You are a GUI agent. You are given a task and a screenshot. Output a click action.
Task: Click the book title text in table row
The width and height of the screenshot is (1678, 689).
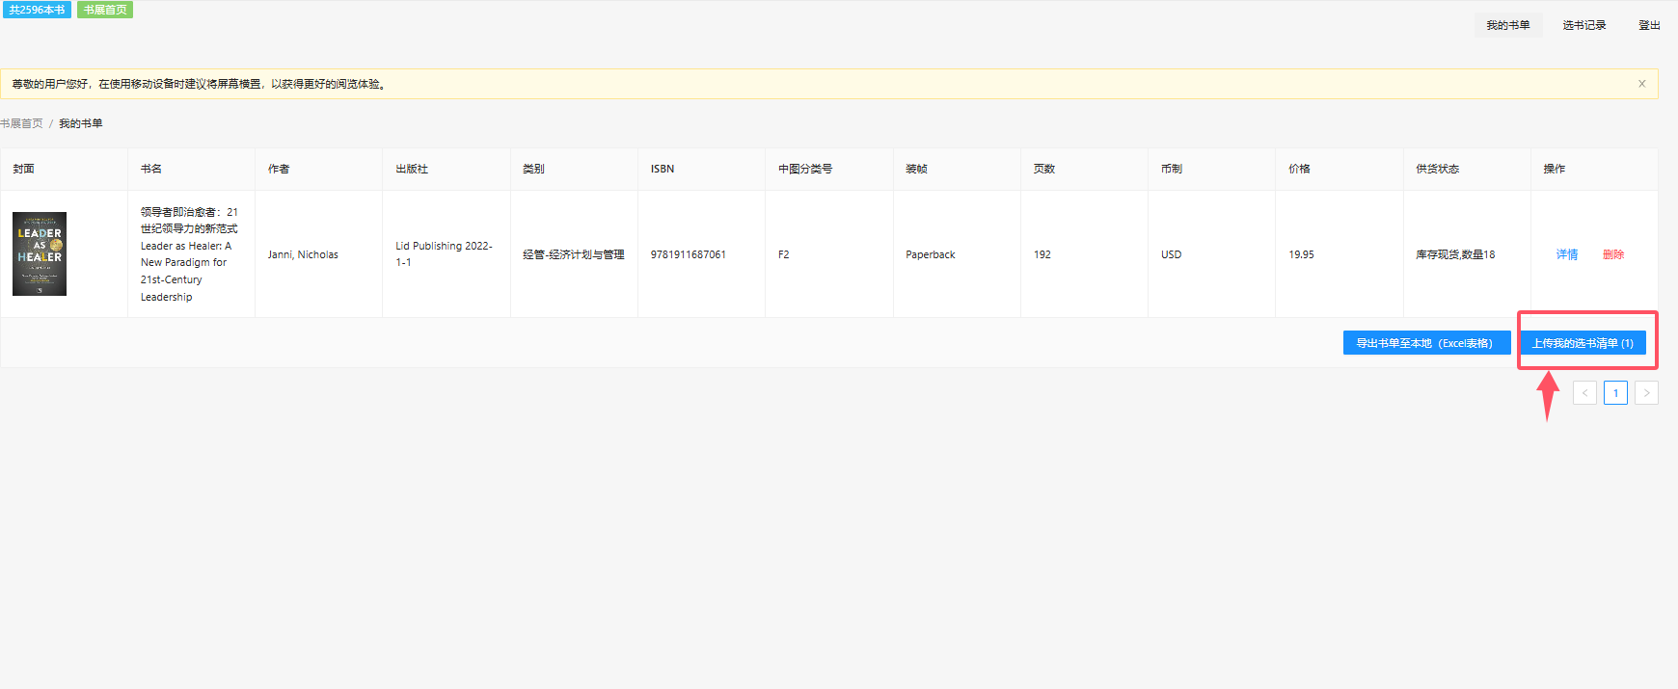(188, 254)
